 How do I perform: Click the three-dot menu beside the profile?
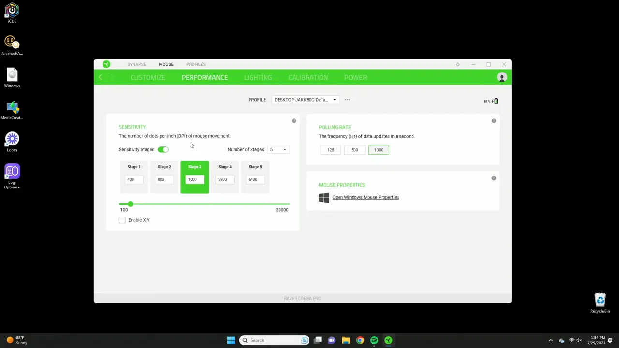coord(347,100)
